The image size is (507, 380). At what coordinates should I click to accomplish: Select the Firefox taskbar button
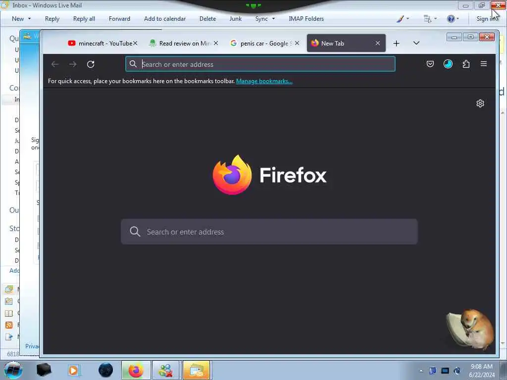point(136,370)
